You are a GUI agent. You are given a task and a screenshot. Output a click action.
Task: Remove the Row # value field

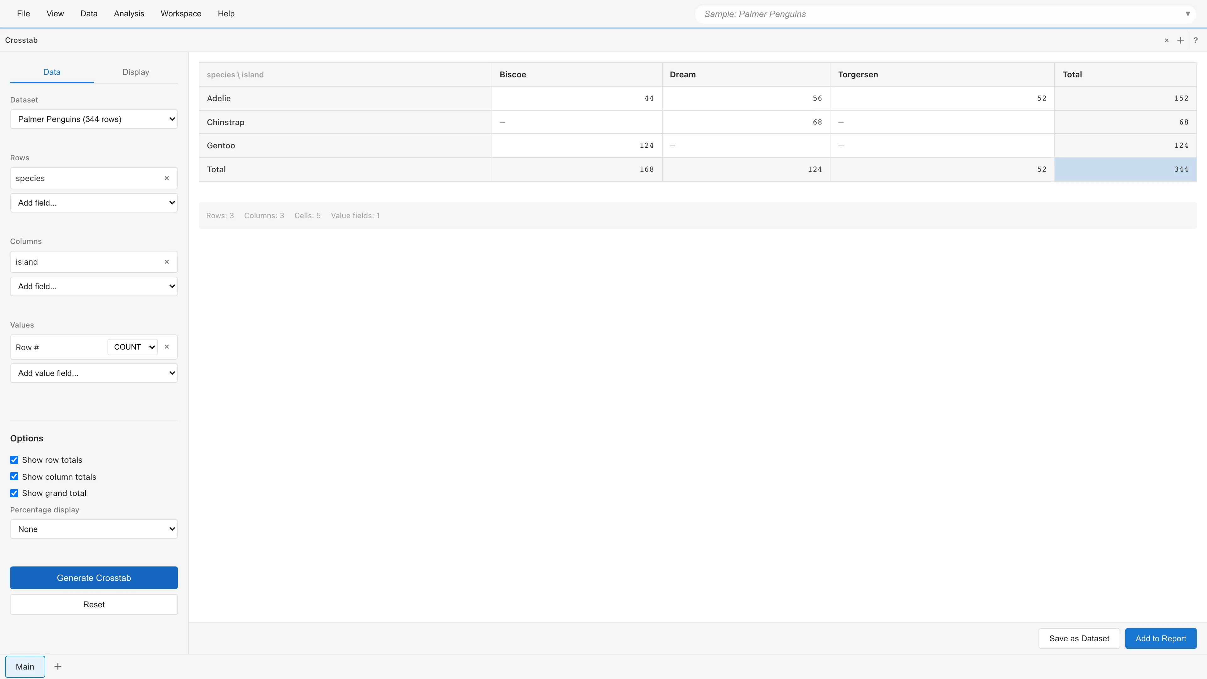166,347
